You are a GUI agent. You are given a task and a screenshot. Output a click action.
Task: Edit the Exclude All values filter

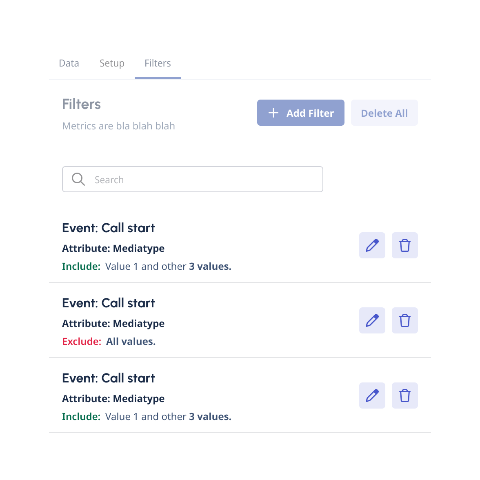point(372,320)
